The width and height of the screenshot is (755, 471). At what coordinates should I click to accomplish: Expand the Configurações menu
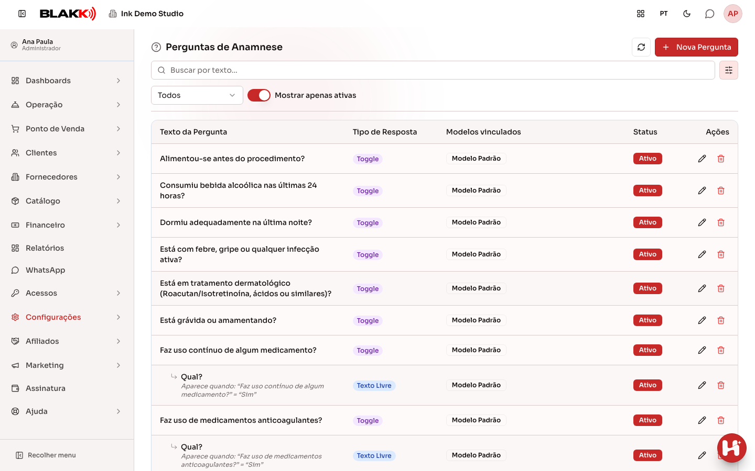click(x=67, y=317)
